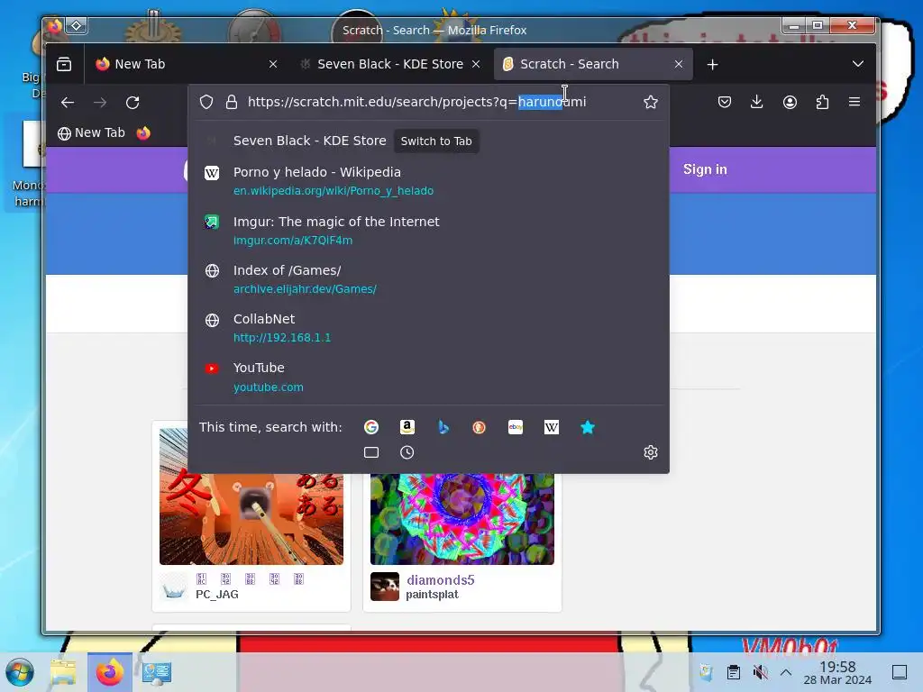List all tabs dropdown arrow

point(858,64)
